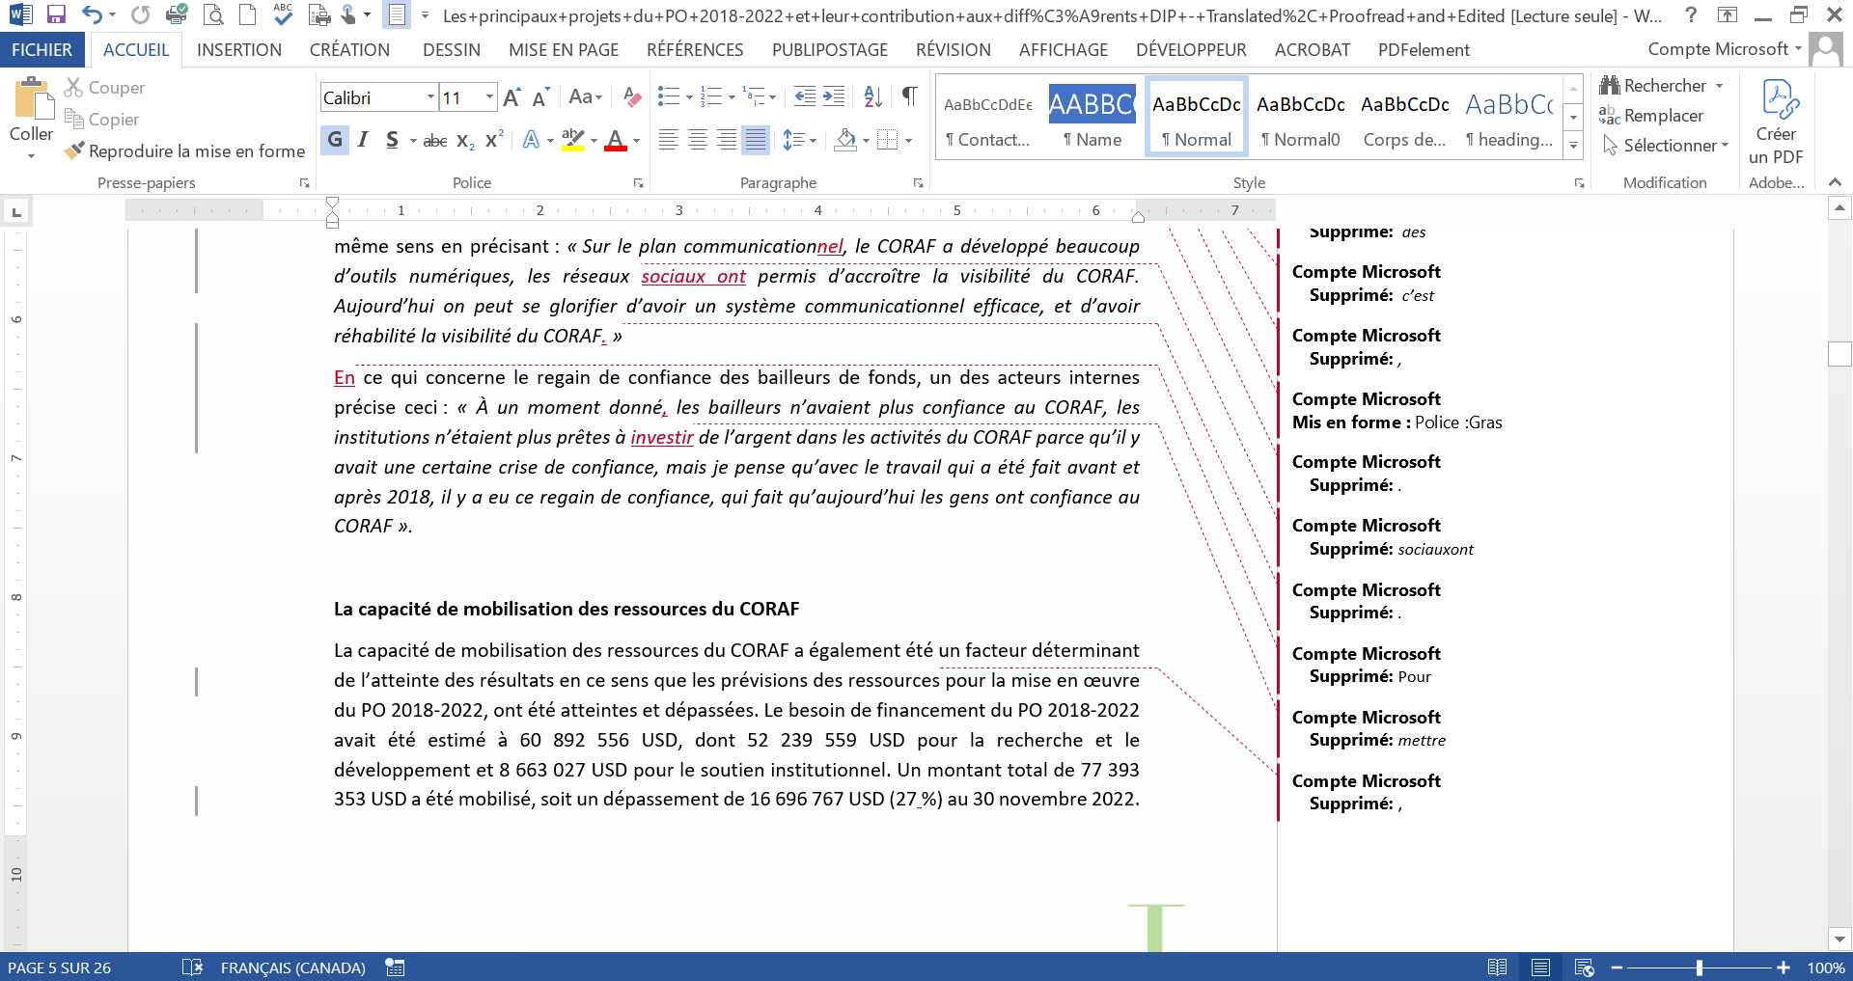Screen dimensions: 1853x981
Task: Apply the Normal style
Action: point(1197,115)
